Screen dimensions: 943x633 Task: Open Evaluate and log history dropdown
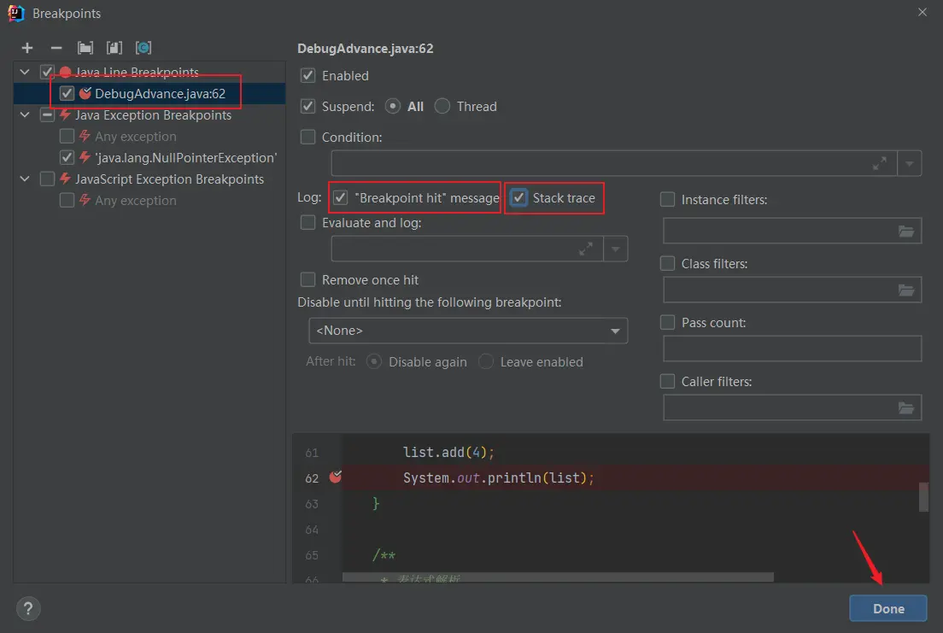pos(615,249)
